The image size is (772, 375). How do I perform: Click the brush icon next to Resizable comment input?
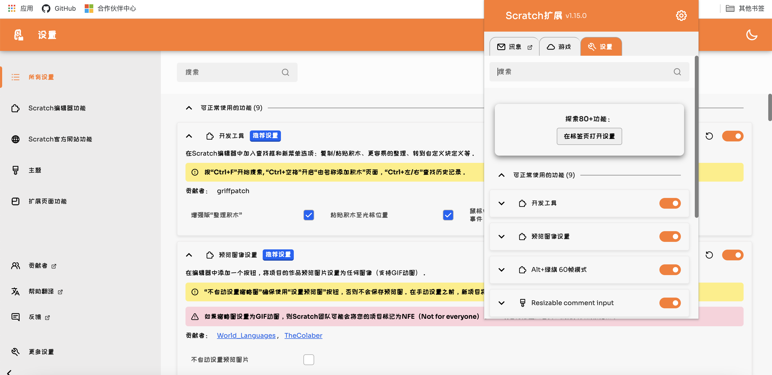522,303
